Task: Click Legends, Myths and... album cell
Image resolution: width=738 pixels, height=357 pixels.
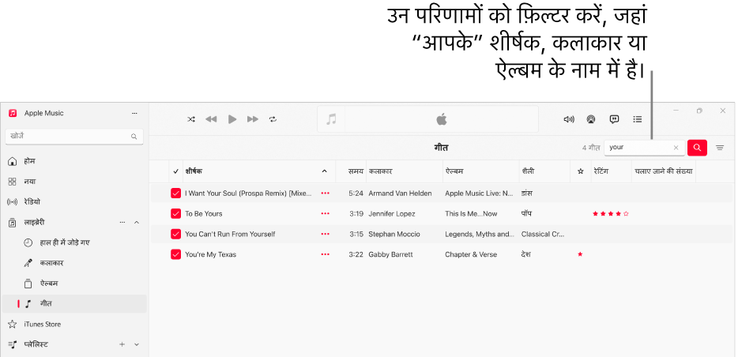Action: [x=480, y=234]
